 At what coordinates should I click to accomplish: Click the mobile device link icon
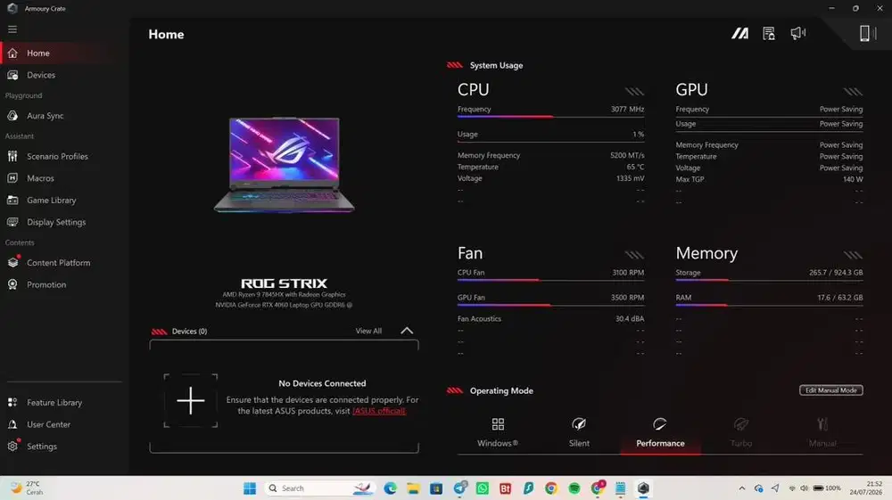click(x=867, y=34)
